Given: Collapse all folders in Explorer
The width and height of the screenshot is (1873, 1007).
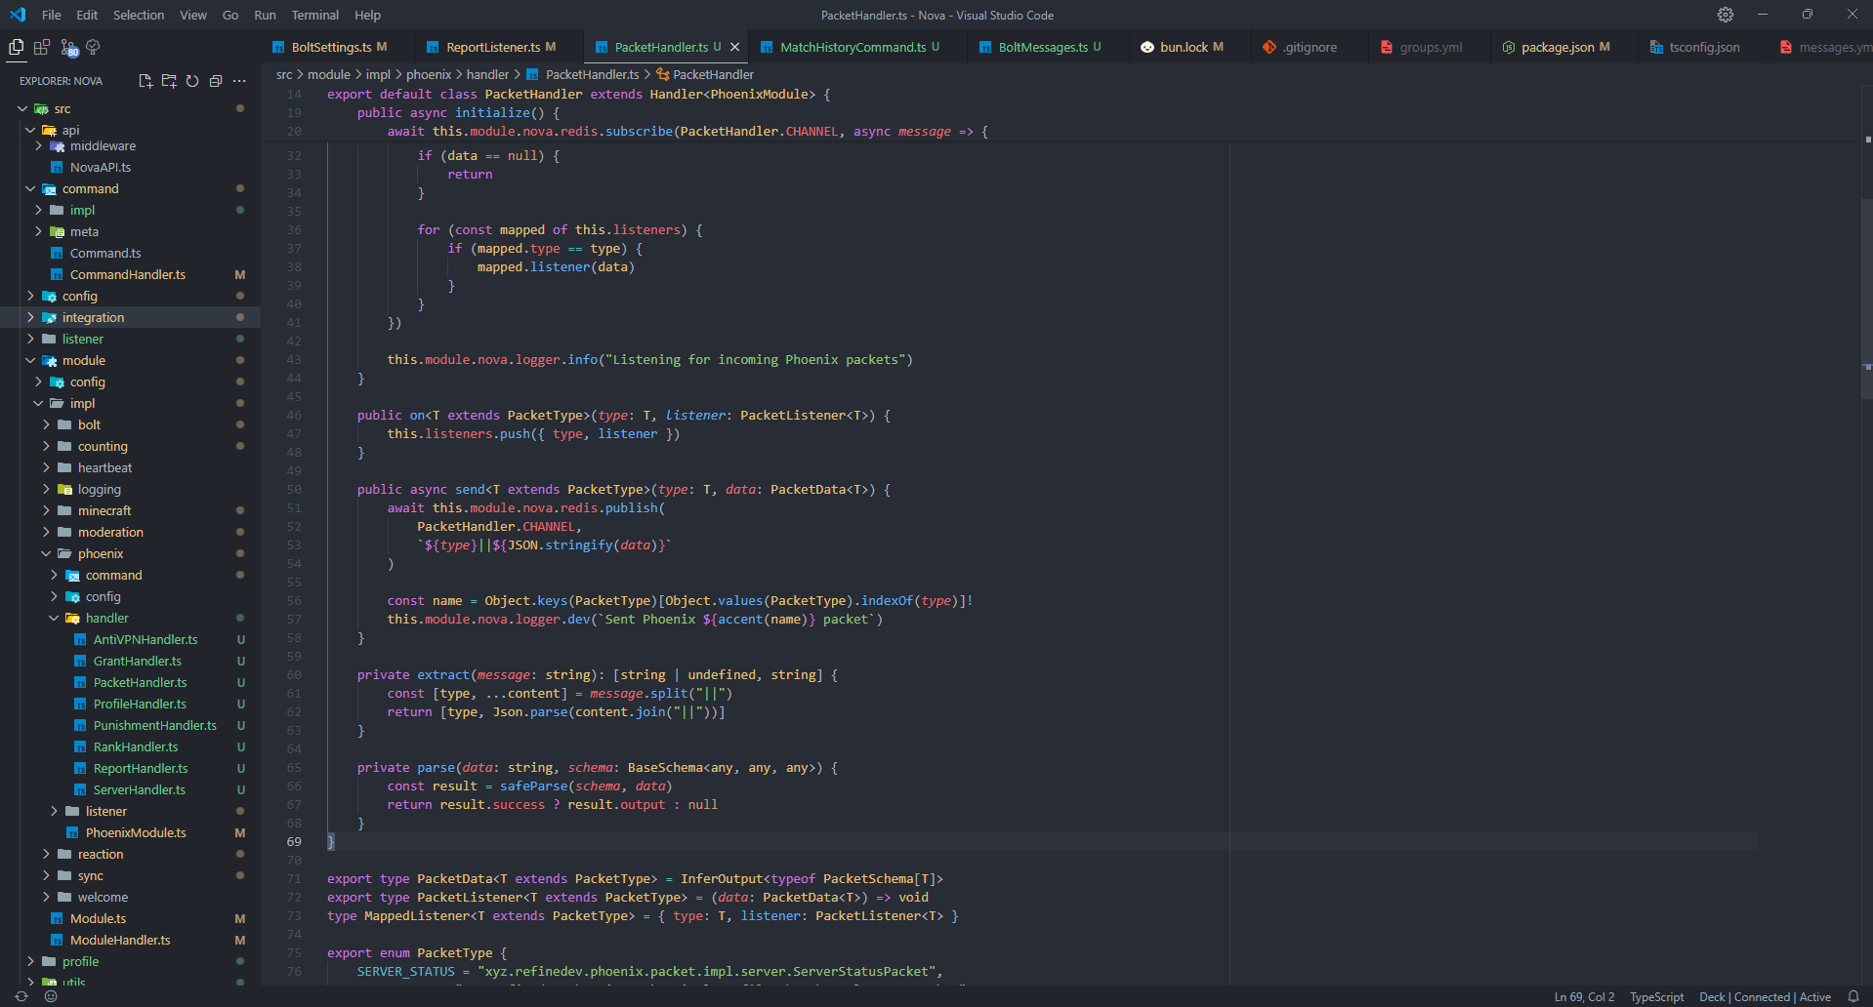Looking at the screenshot, I should (x=216, y=81).
